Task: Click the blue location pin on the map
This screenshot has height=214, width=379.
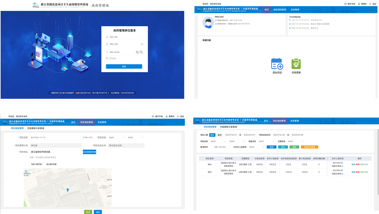Action: point(68,190)
